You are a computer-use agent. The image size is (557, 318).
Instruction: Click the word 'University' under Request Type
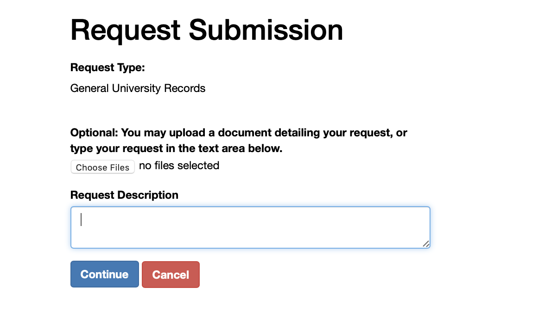(139, 88)
